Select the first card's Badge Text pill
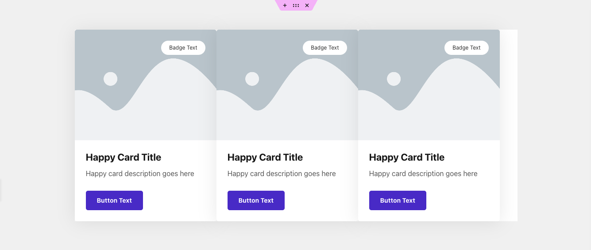The width and height of the screenshot is (591, 250). pos(183,48)
